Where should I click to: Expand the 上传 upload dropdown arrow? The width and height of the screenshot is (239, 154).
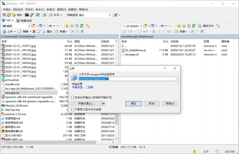pyautogui.click(x=15, y=32)
